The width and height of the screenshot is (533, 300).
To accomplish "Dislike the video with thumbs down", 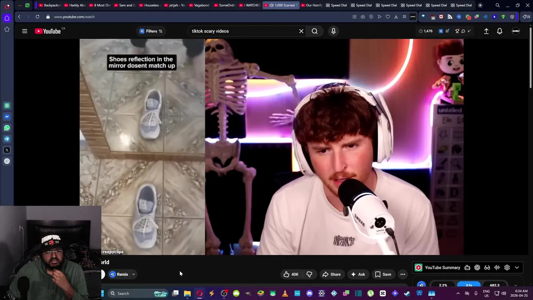I will (x=309, y=274).
